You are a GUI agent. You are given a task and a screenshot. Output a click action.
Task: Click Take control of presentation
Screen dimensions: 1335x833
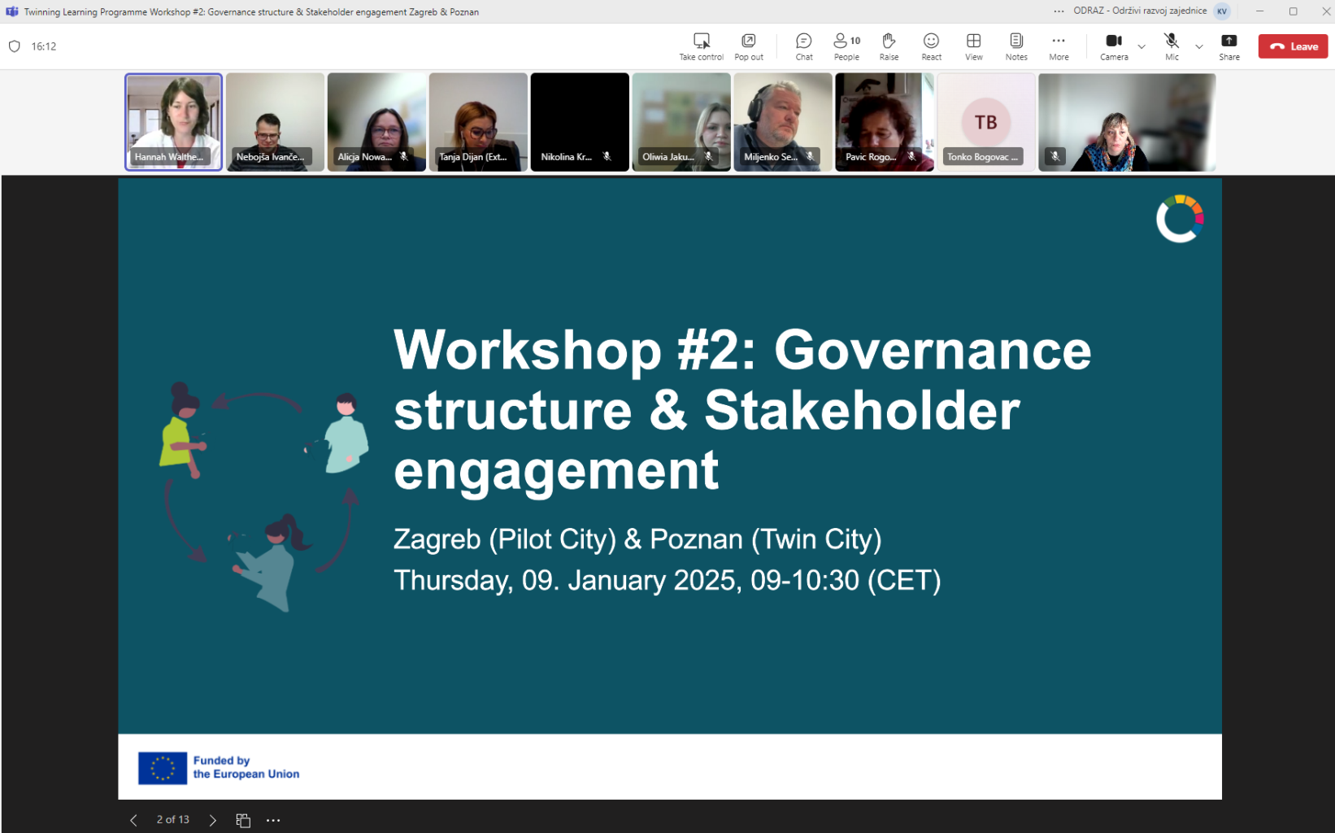(x=701, y=46)
